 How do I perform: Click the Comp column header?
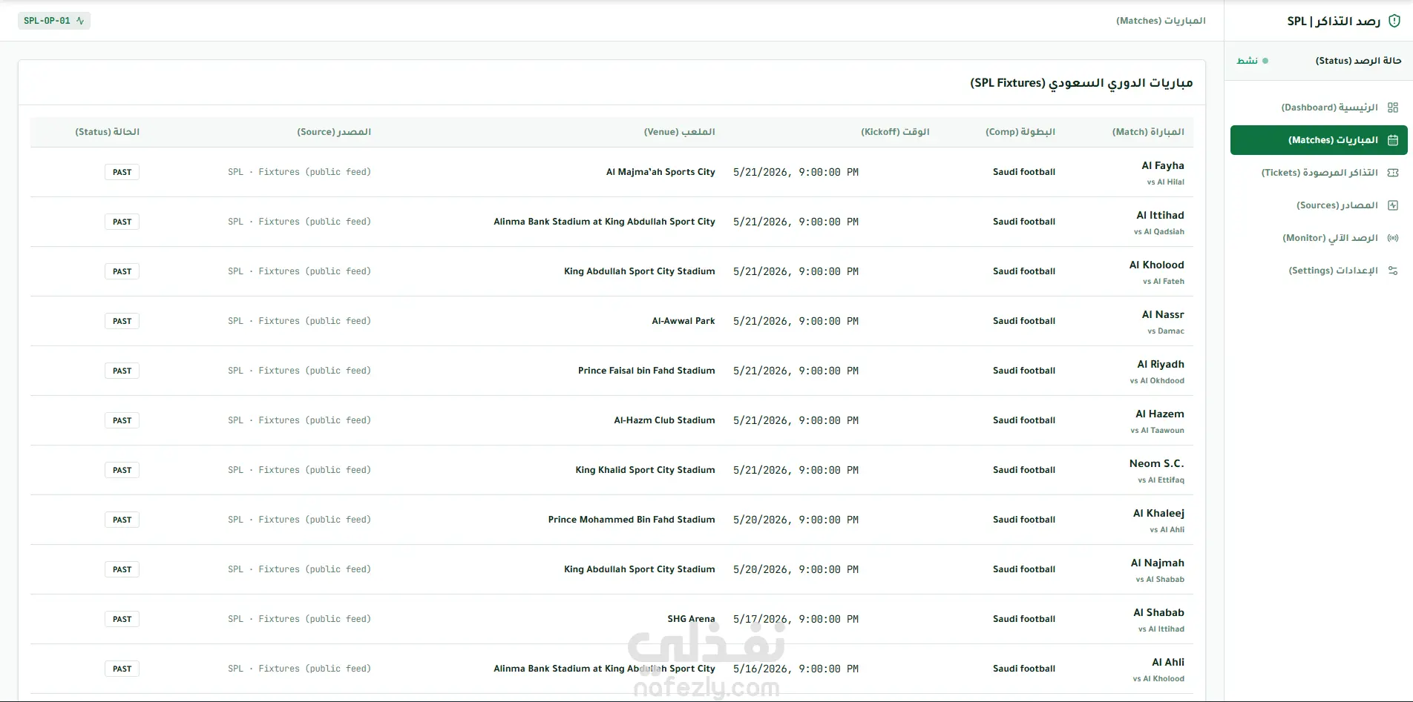(1020, 132)
